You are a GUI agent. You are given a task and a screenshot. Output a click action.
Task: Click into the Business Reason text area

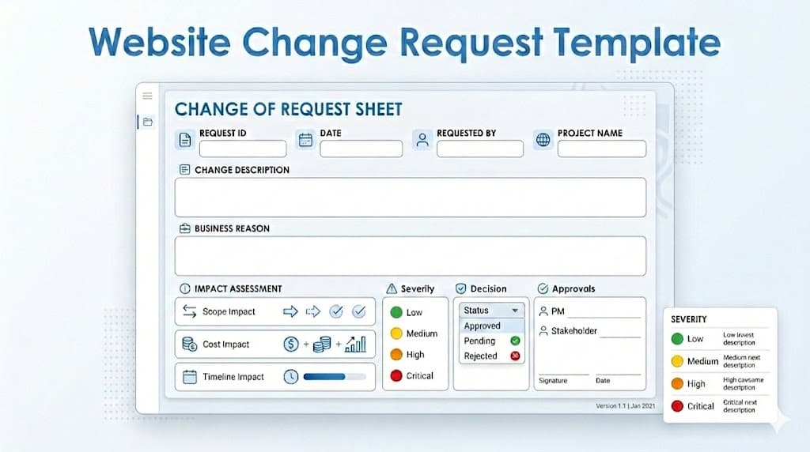click(x=411, y=256)
